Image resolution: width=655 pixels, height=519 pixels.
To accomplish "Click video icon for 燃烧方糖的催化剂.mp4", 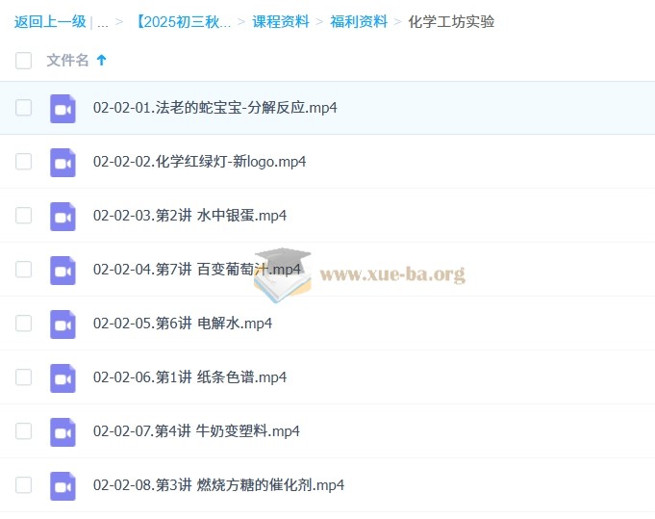I will pyautogui.click(x=63, y=485).
